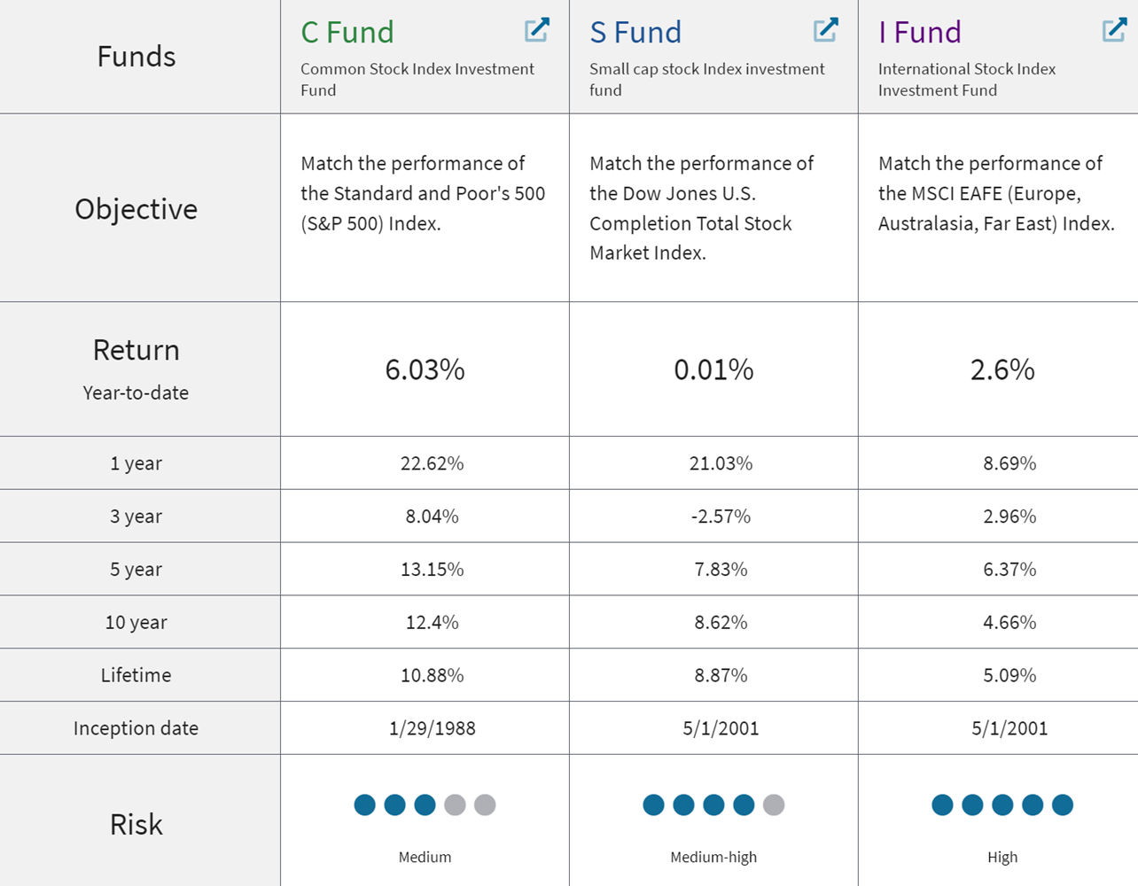
Task: Select the Funds header cell
Action: click(136, 56)
